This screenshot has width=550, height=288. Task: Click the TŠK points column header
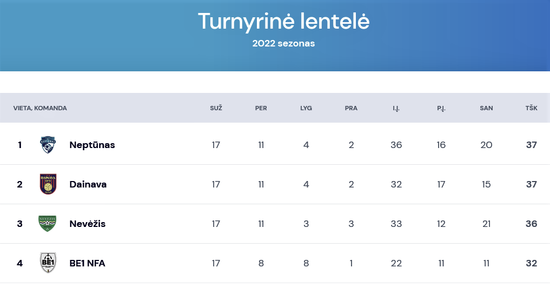pos(531,108)
